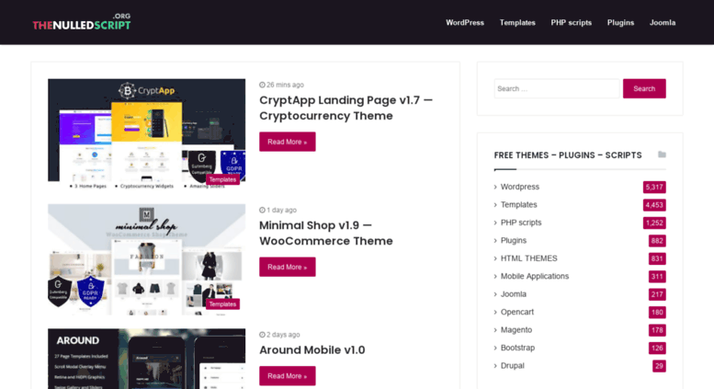The image size is (714, 389).
Task: Click Read More under Minimal Shop post
Action: click(287, 267)
